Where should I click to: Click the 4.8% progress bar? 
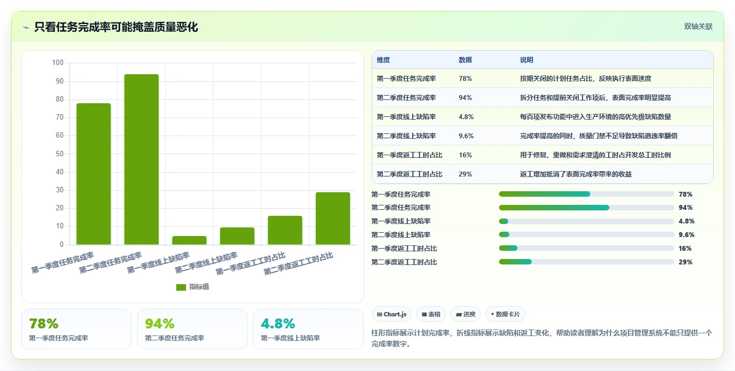[x=586, y=221]
